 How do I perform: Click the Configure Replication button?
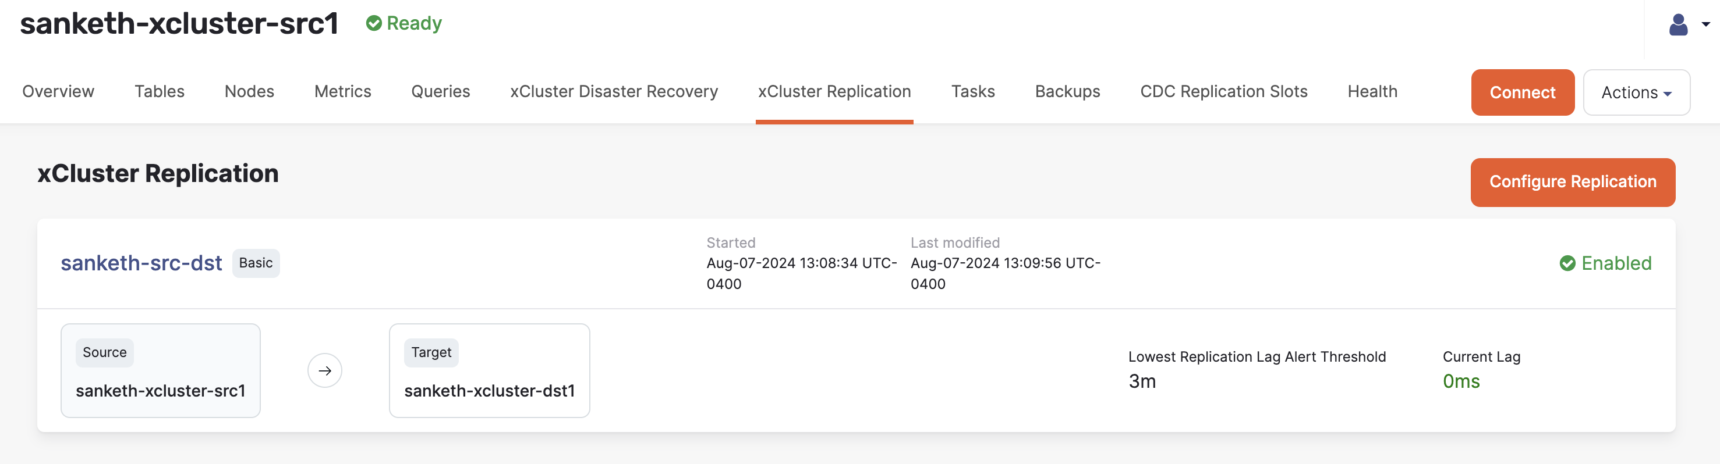1573,182
